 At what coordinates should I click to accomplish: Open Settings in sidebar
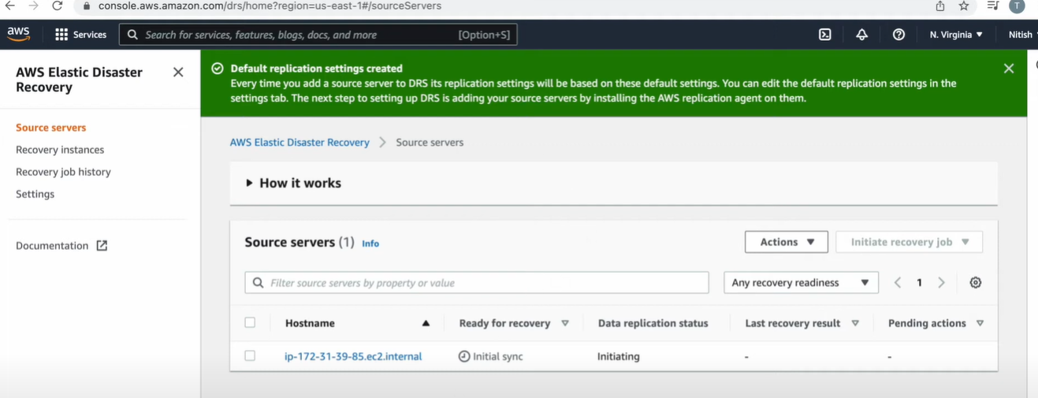[x=35, y=194]
